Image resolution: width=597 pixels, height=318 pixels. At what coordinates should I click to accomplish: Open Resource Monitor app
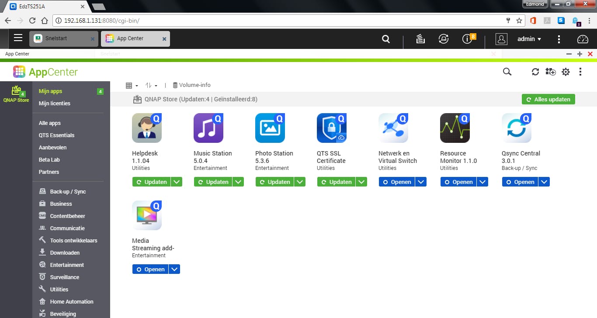click(458, 182)
